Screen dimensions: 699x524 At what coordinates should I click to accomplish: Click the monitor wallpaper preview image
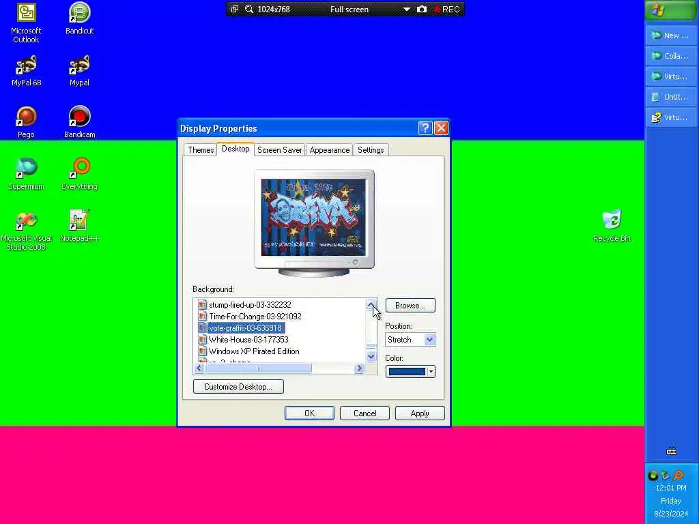pos(313,218)
